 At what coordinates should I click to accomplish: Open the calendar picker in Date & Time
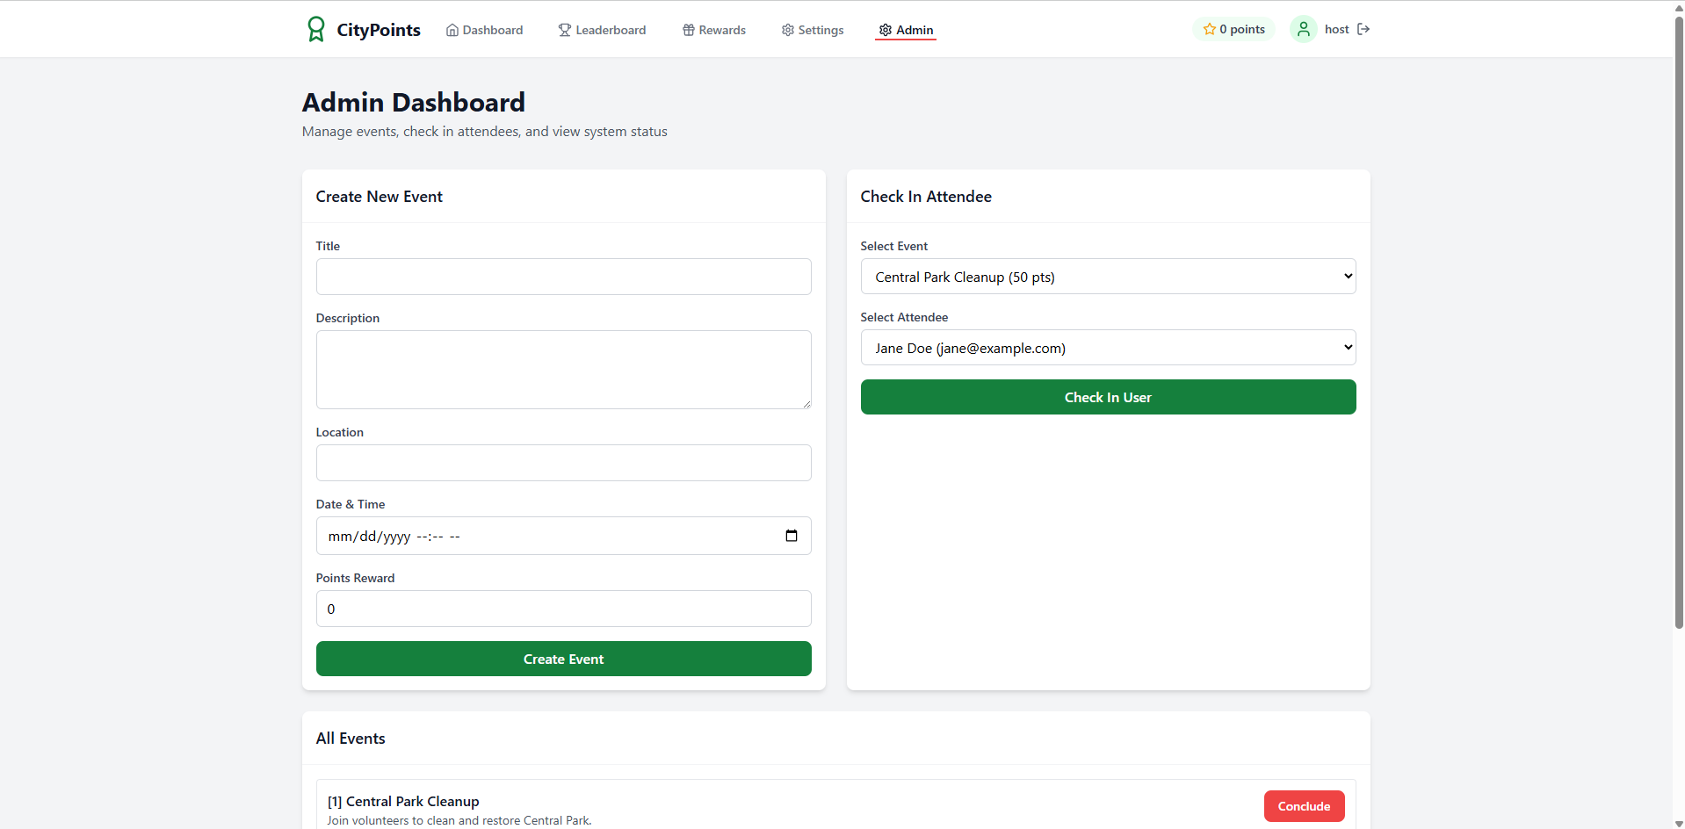(x=792, y=536)
